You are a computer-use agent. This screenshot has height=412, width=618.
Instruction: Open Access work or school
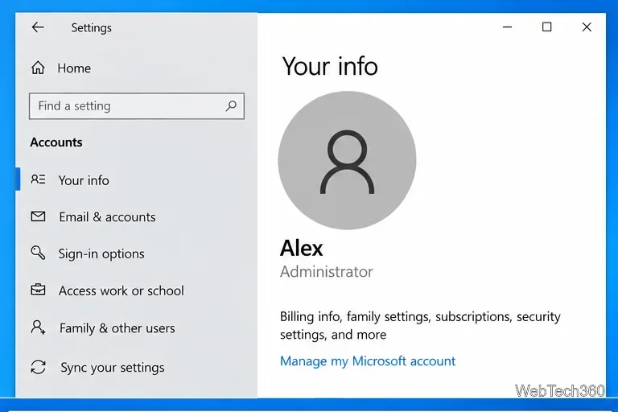click(121, 290)
